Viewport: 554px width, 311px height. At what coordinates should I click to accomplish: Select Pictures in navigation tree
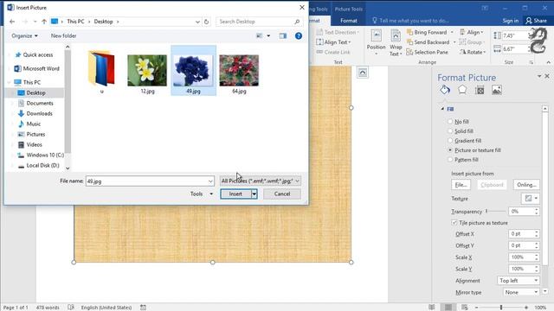(35, 135)
